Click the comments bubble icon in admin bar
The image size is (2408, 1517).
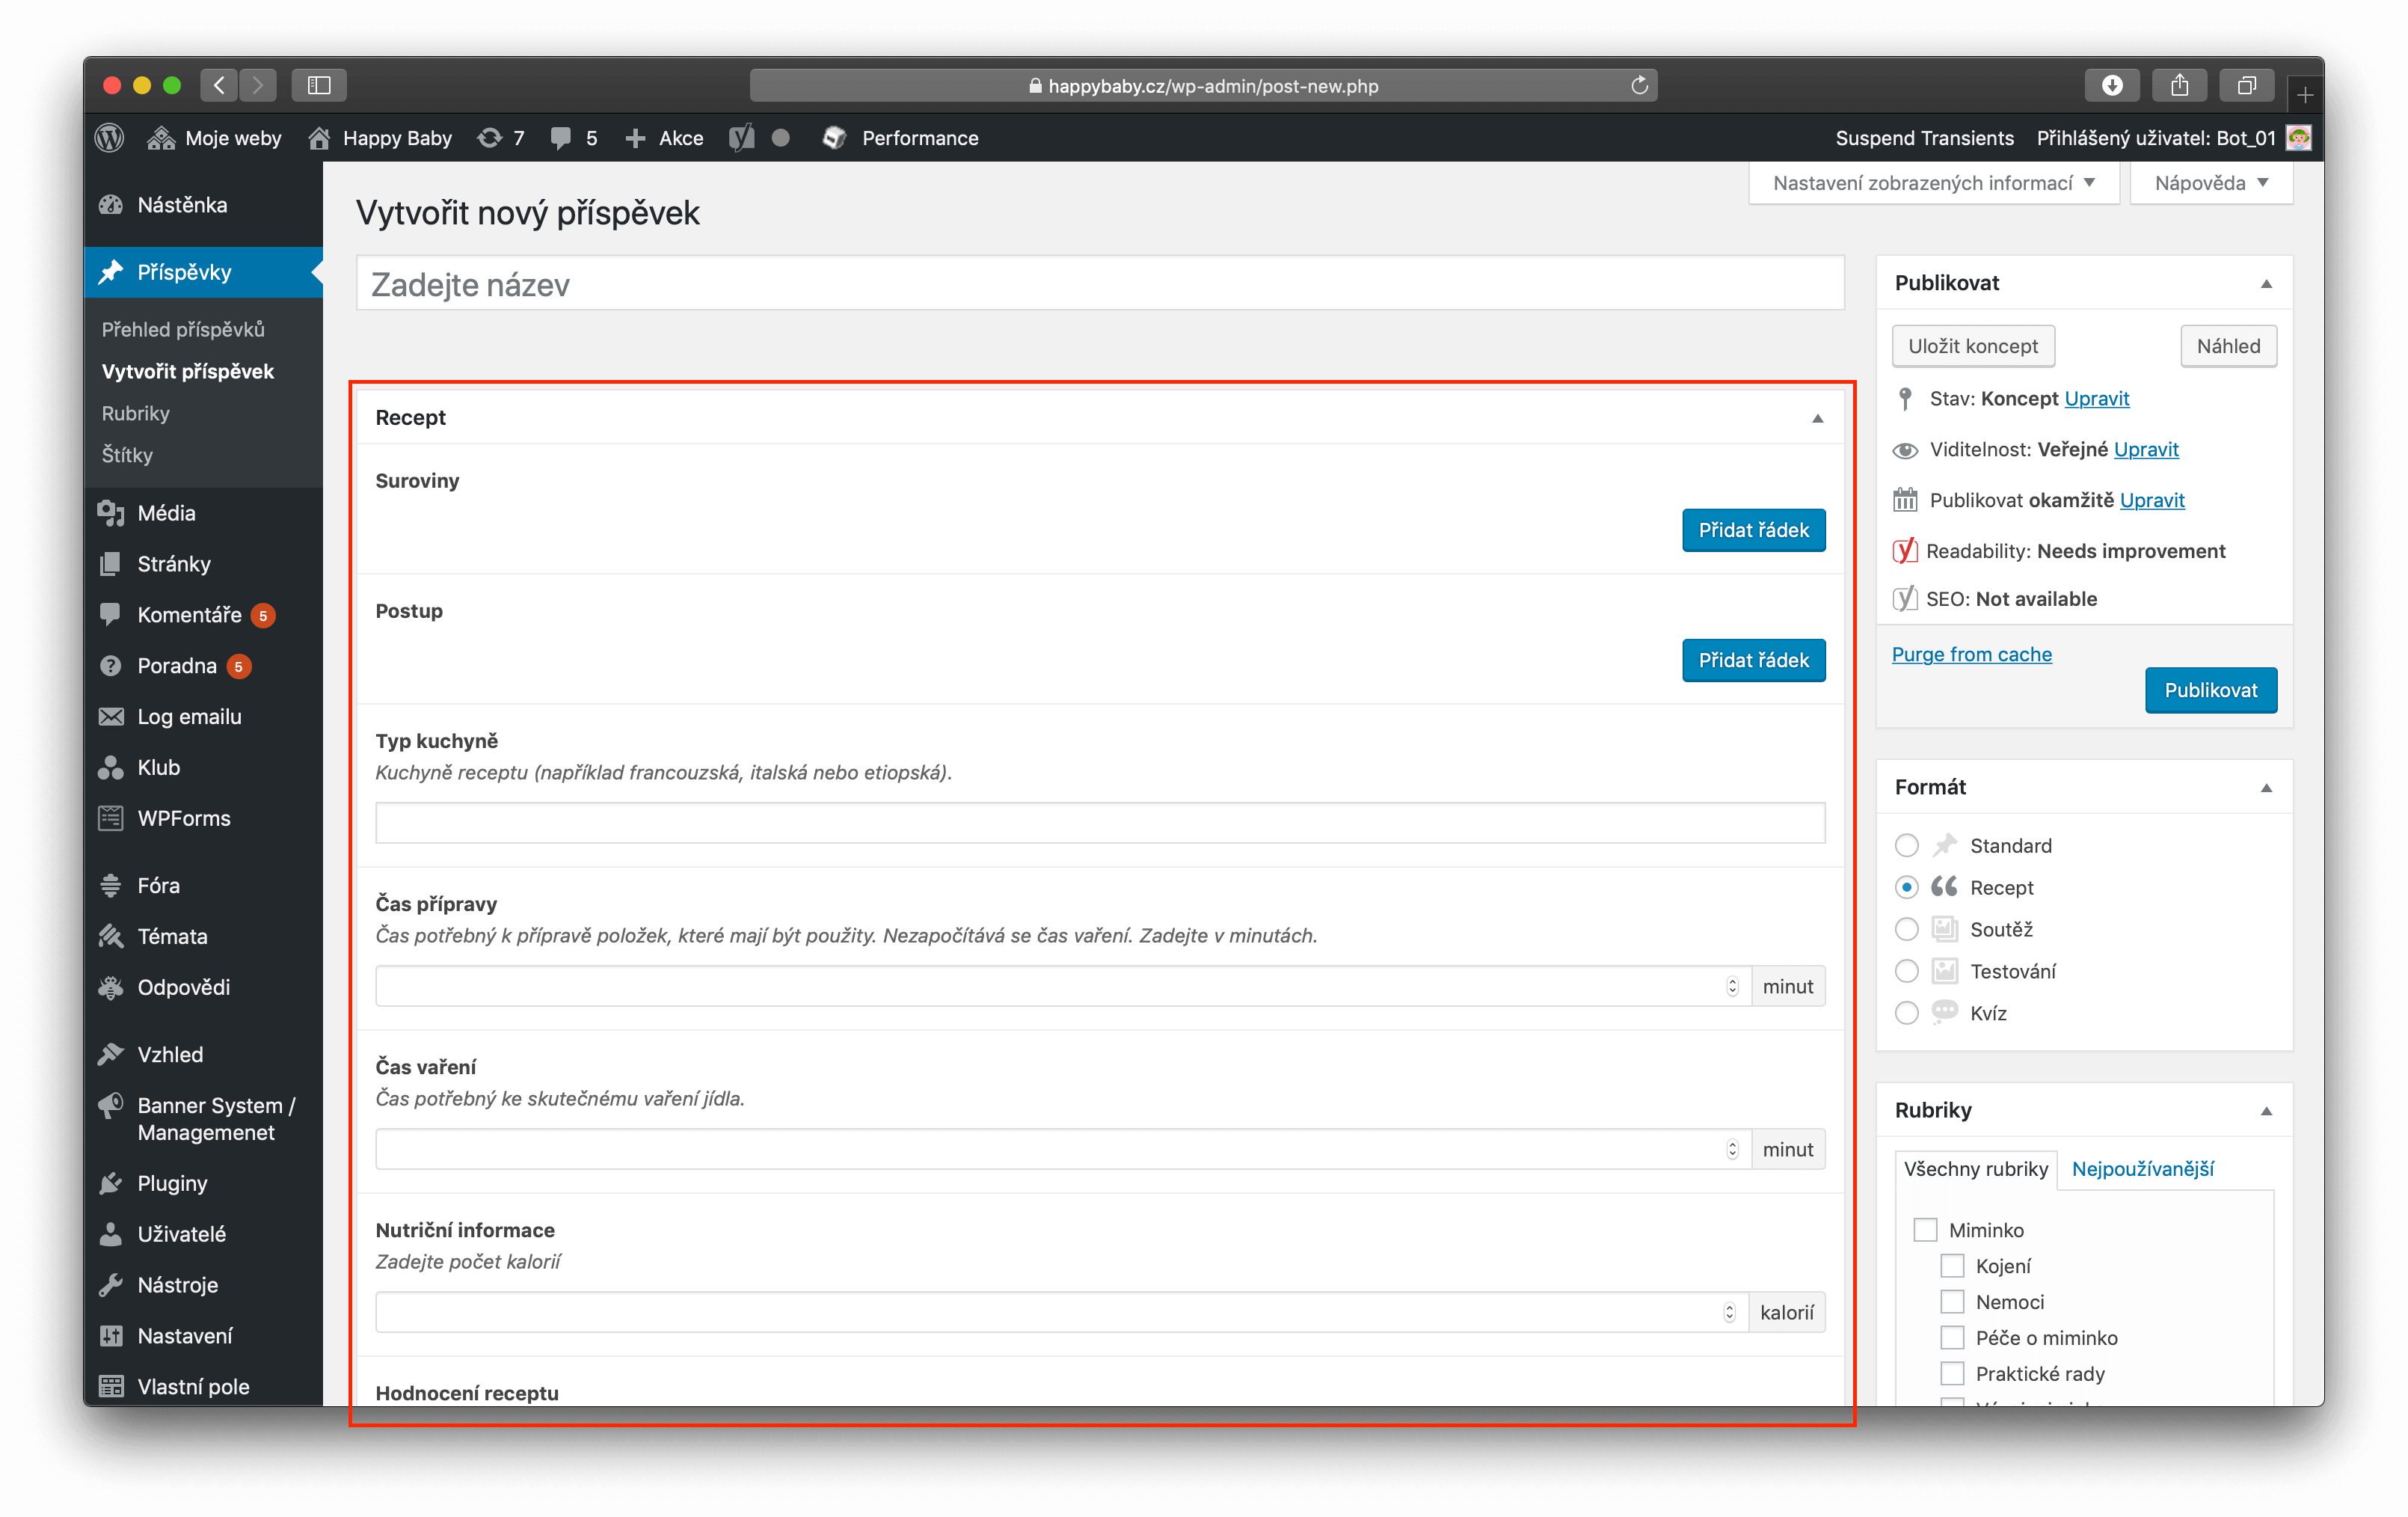click(561, 138)
